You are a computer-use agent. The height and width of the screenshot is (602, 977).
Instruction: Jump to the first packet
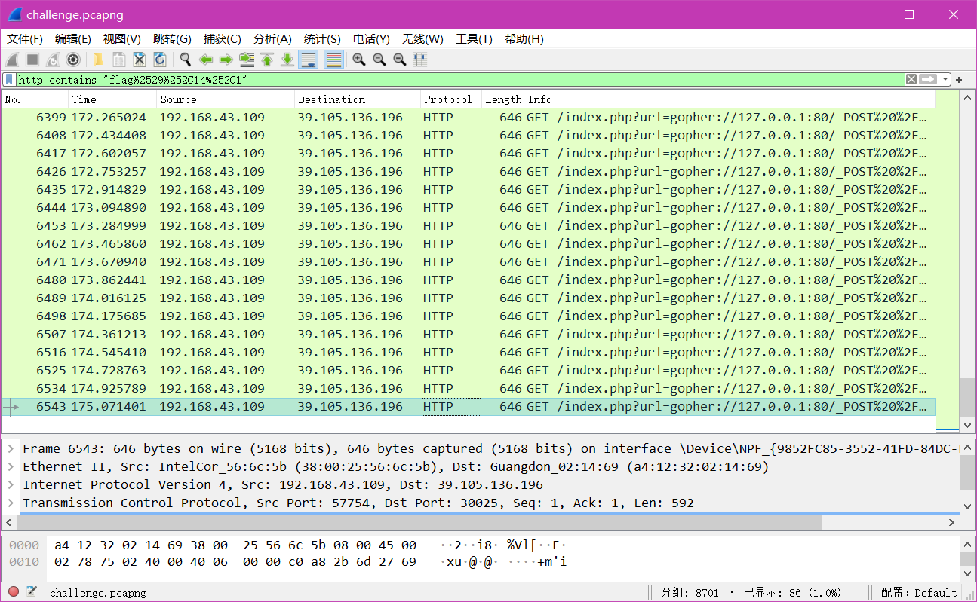tap(266, 60)
